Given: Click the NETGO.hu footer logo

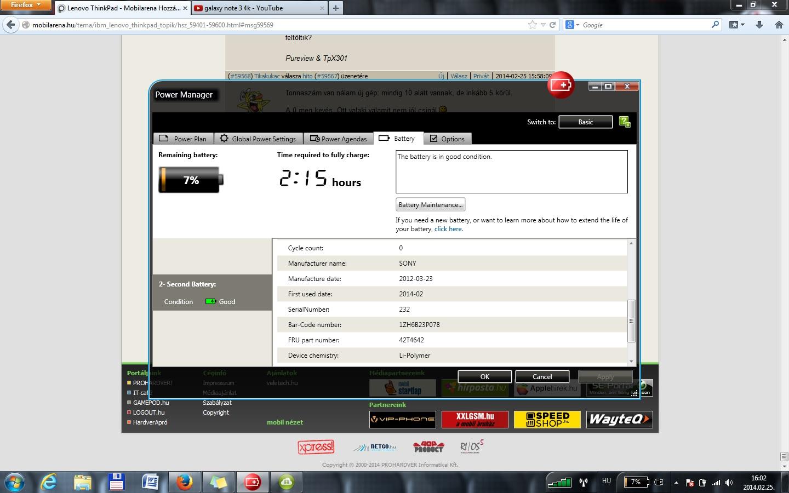Looking at the screenshot, I should [x=375, y=447].
